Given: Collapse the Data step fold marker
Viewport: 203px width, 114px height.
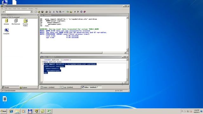Looking at the screenshot, I should [x=43, y=62].
